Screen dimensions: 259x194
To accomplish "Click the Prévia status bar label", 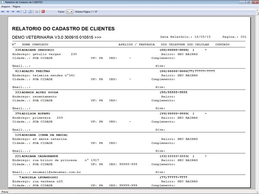I will (x=5, y=192).
